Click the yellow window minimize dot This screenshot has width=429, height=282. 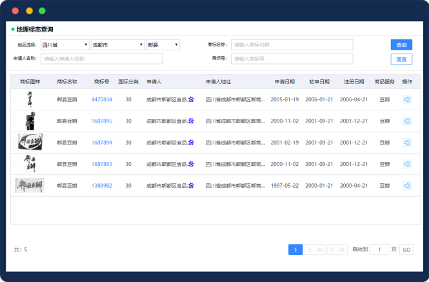point(29,11)
